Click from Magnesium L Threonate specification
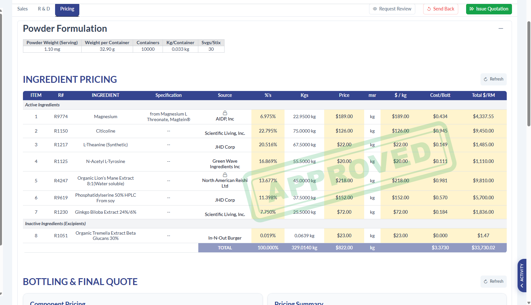 pos(168,117)
